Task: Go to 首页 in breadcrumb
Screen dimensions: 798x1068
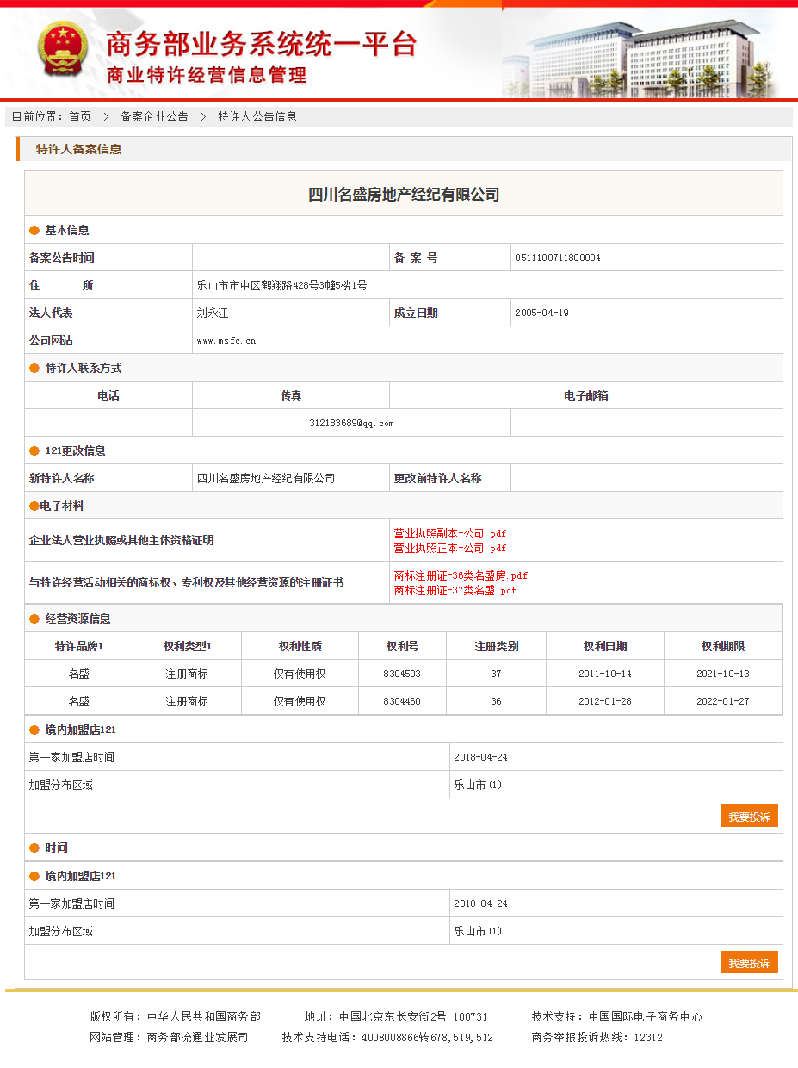Action: point(80,116)
